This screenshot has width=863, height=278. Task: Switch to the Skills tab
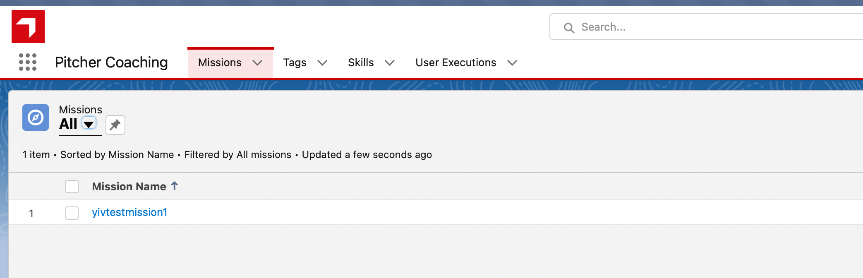click(x=361, y=62)
